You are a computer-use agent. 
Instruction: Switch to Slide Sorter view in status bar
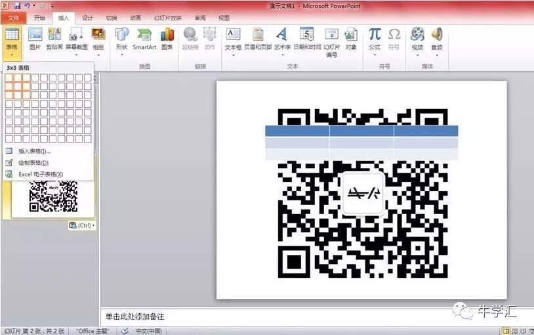514,331
